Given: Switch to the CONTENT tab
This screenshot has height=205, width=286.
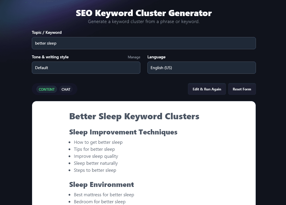Looking at the screenshot, I should click(x=46, y=89).
